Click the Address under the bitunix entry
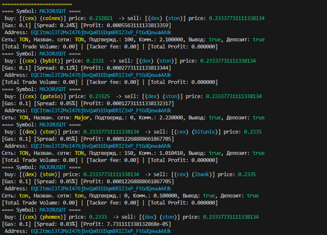The image size is (327, 235). pyautogui.click(x=101, y=146)
